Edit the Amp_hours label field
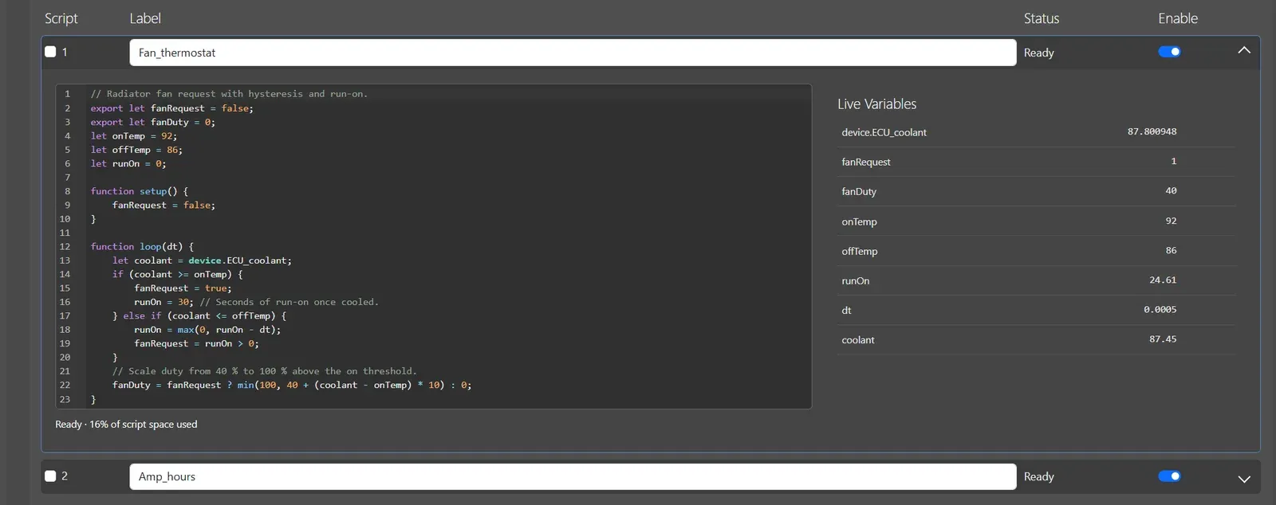 (x=573, y=476)
